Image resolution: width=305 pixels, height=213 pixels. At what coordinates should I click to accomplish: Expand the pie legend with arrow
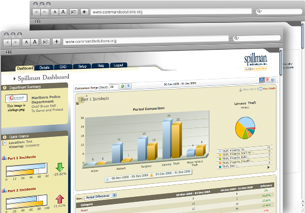pos(269,167)
